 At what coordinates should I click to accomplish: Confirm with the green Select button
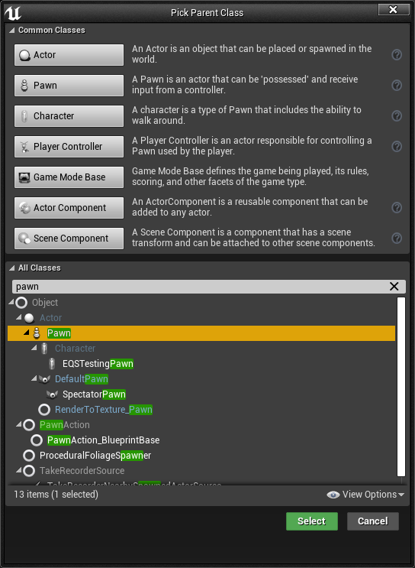pos(311,521)
